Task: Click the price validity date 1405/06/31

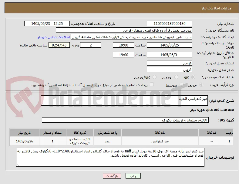Action: [x=169, y=55]
